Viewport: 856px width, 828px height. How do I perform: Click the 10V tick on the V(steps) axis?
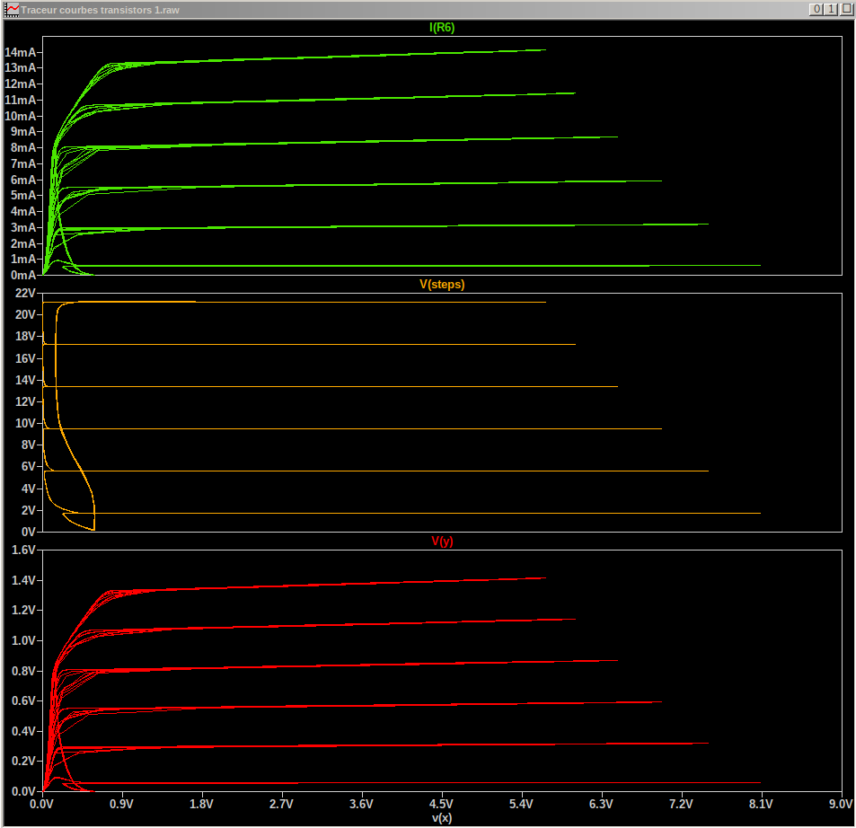[x=25, y=423]
